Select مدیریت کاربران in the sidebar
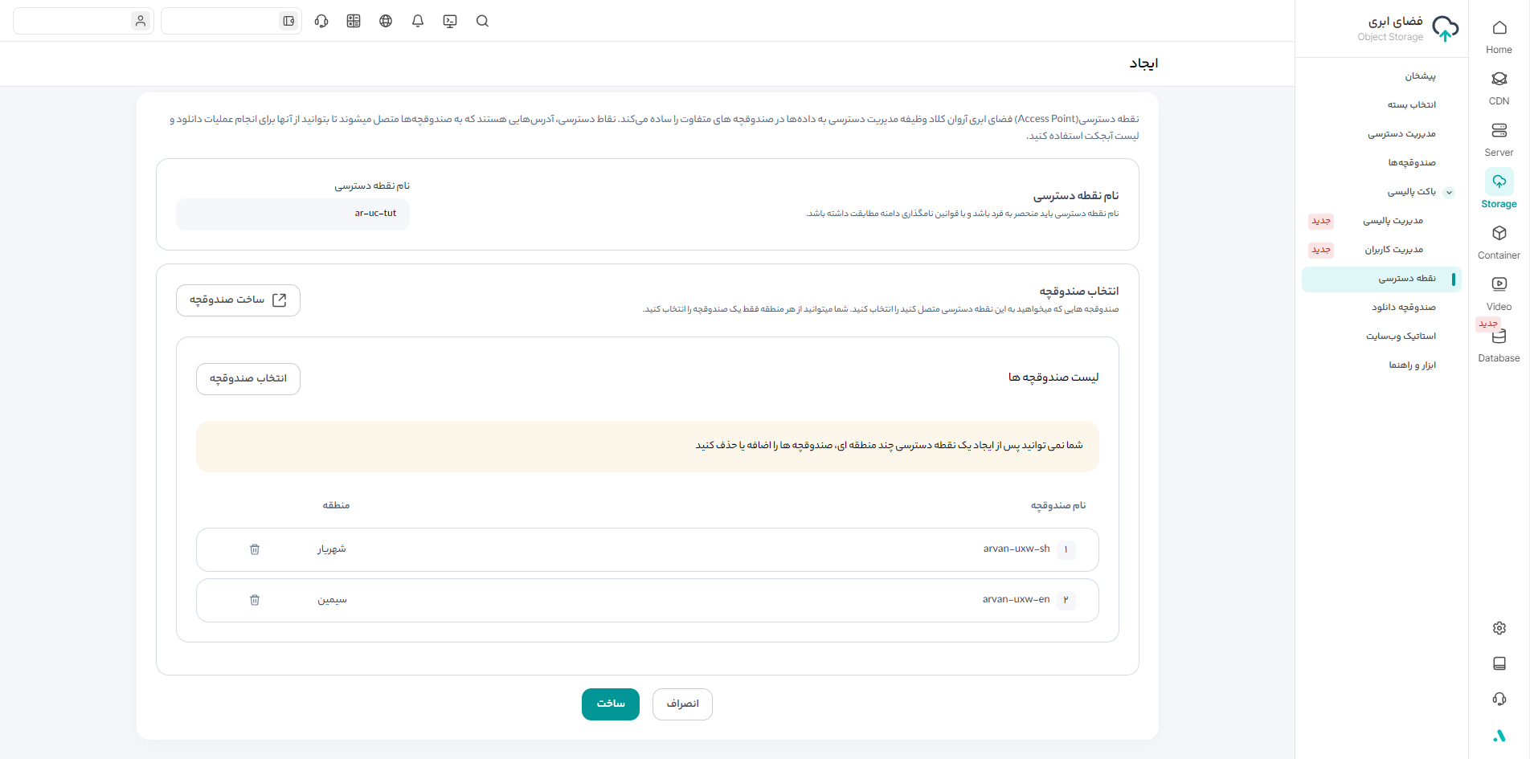Viewport: 1530px width, 759px height. 1393,250
